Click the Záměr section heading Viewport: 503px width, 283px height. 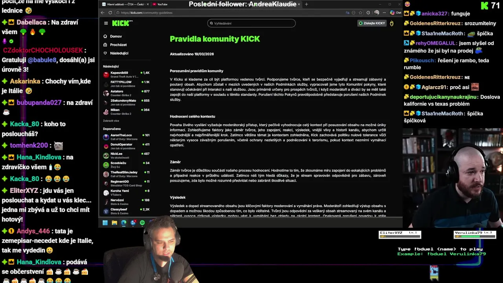click(x=175, y=162)
